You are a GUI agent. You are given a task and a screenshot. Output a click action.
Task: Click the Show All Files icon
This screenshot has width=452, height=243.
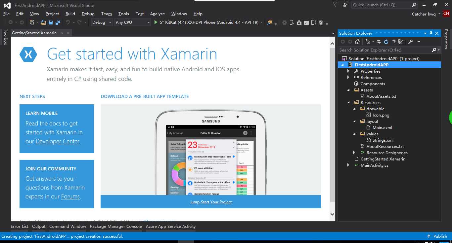tap(401, 42)
